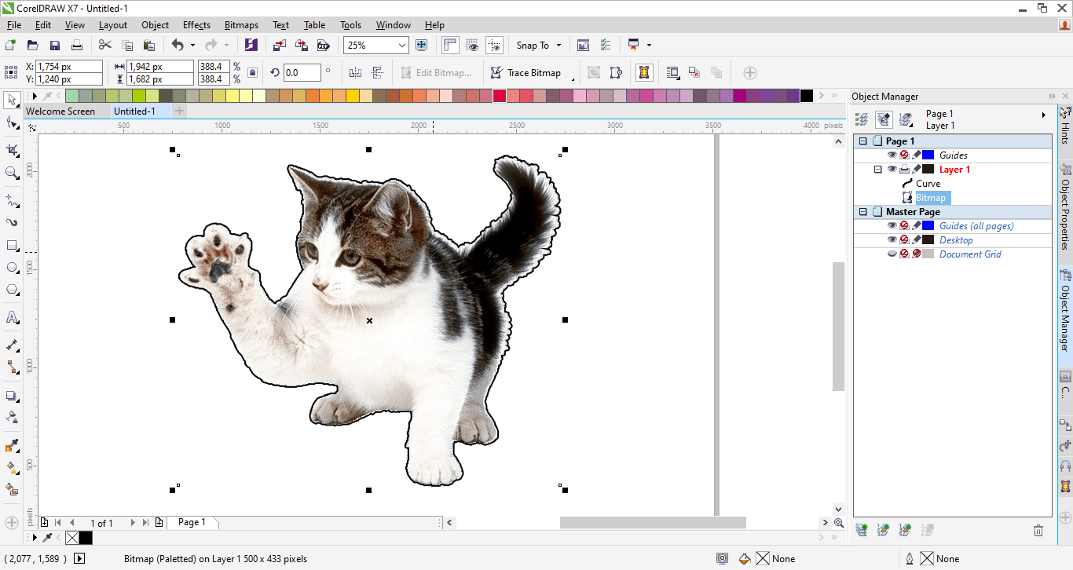Open the Bitmaps menu

point(241,25)
